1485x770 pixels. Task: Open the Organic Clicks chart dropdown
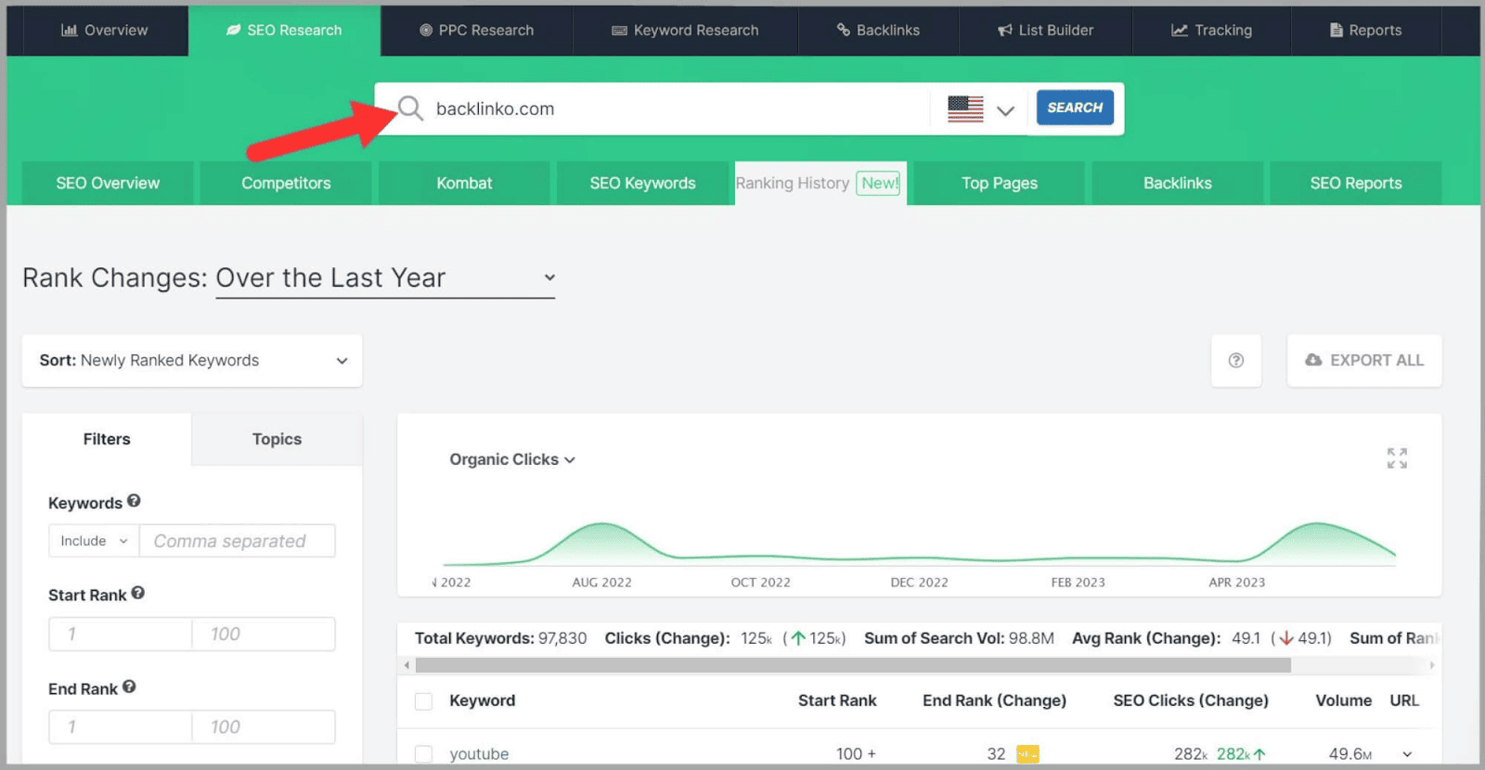click(x=512, y=459)
